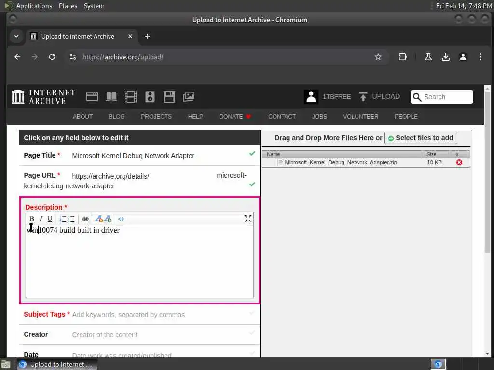Open the CONTACT menu item
Screen dimensions: 494x370
click(282, 117)
